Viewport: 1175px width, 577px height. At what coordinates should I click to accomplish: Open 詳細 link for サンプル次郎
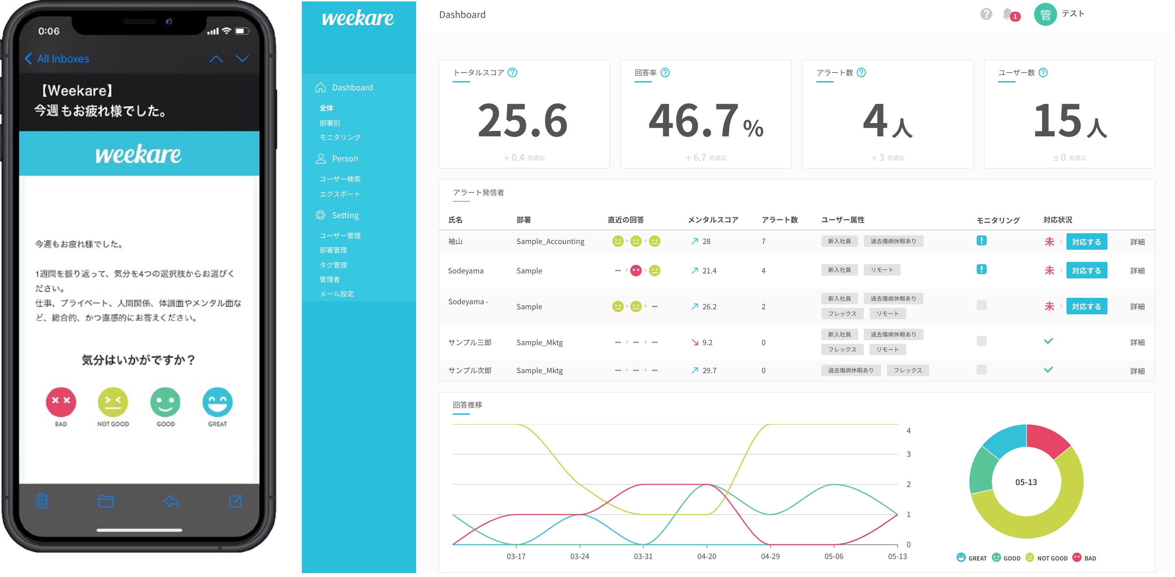pyautogui.click(x=1138, y=371)
